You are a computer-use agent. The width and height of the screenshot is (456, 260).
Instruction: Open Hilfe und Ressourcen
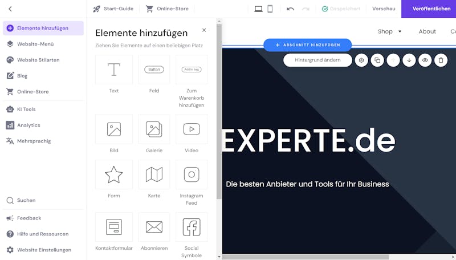(43, 234)
